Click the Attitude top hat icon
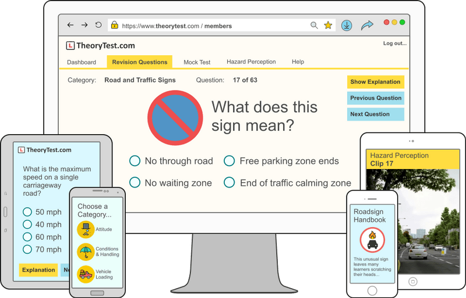The width and height of the screenshot is (466, 298). tap(86, 229)
